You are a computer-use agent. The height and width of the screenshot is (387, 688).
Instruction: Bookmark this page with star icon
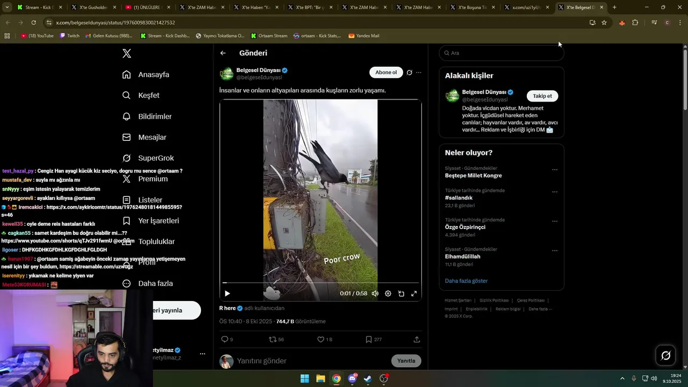[x=604, y=23]
